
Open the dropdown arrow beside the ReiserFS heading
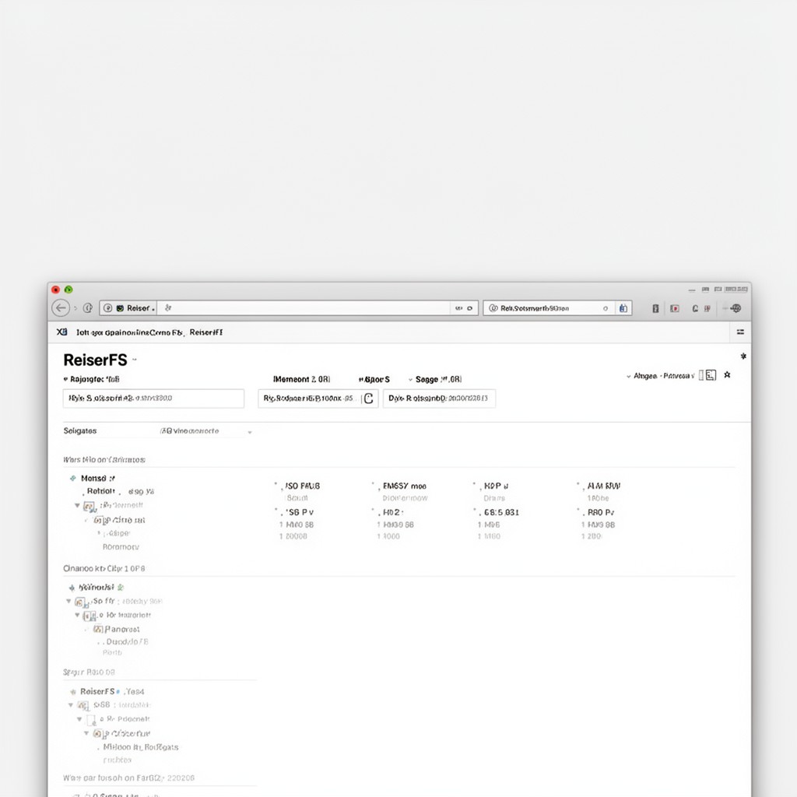(135, 360)
